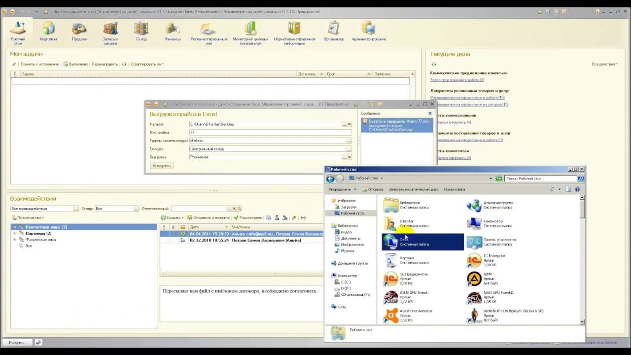Open the Склад section

(x=141, y=33)
